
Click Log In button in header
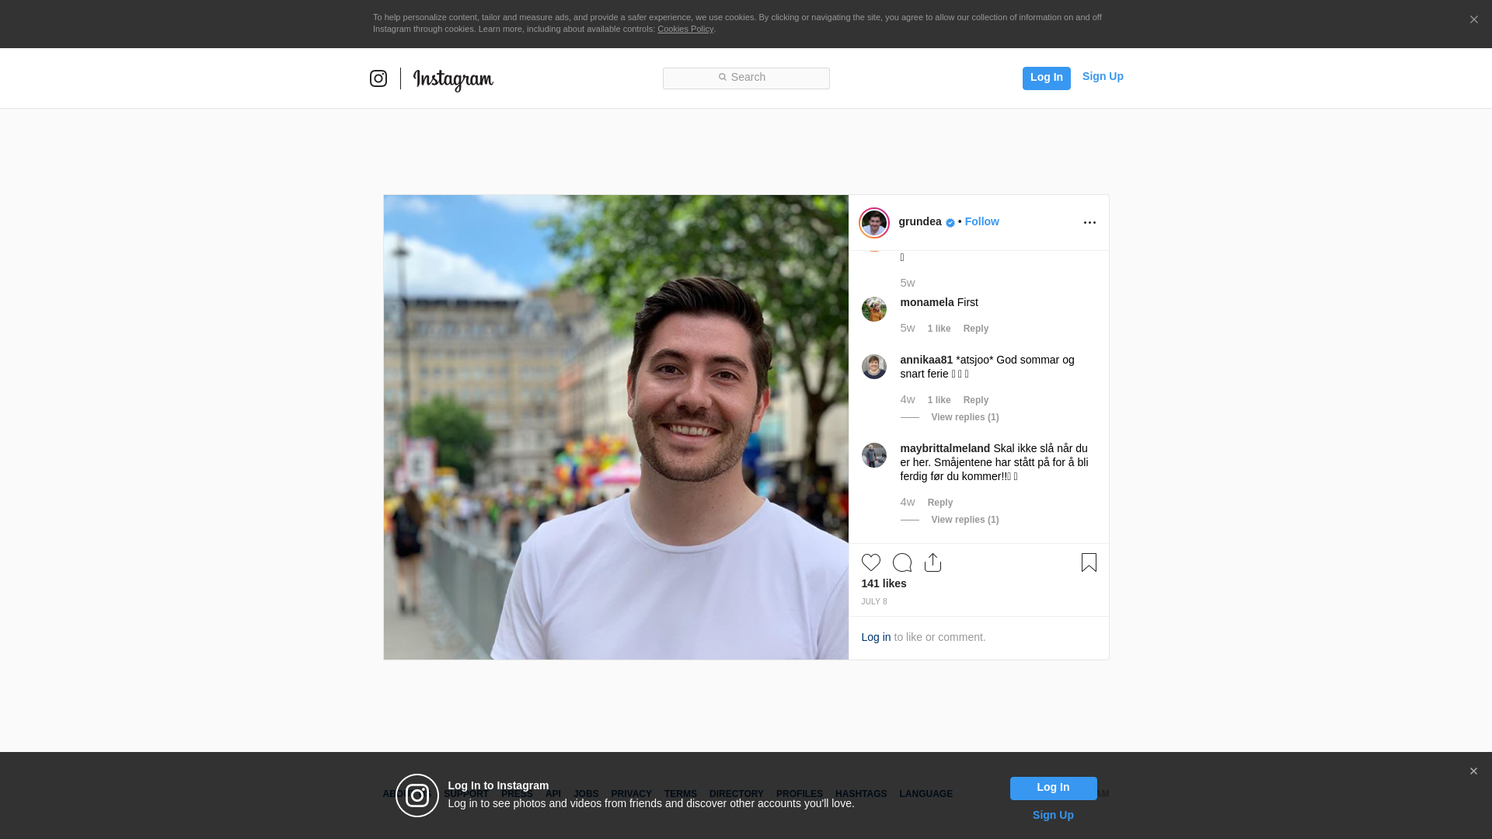coord(1046,78)
